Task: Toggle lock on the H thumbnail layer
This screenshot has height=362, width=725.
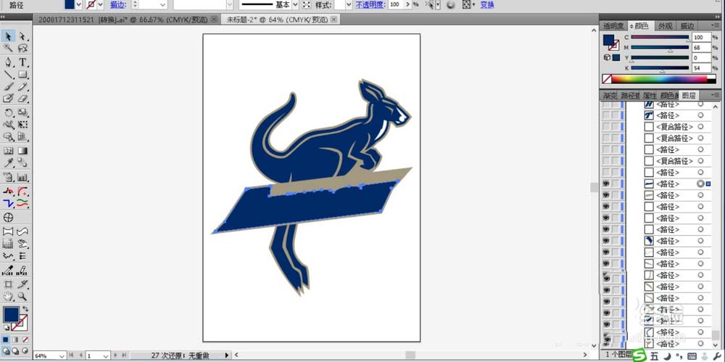Action: tap(615, 104)
